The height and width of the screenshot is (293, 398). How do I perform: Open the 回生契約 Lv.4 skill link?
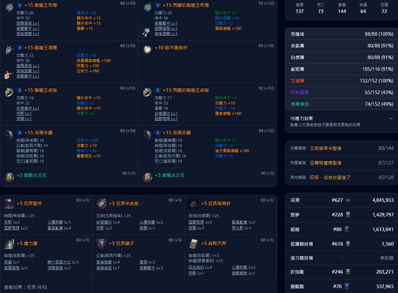click(200, 267)
